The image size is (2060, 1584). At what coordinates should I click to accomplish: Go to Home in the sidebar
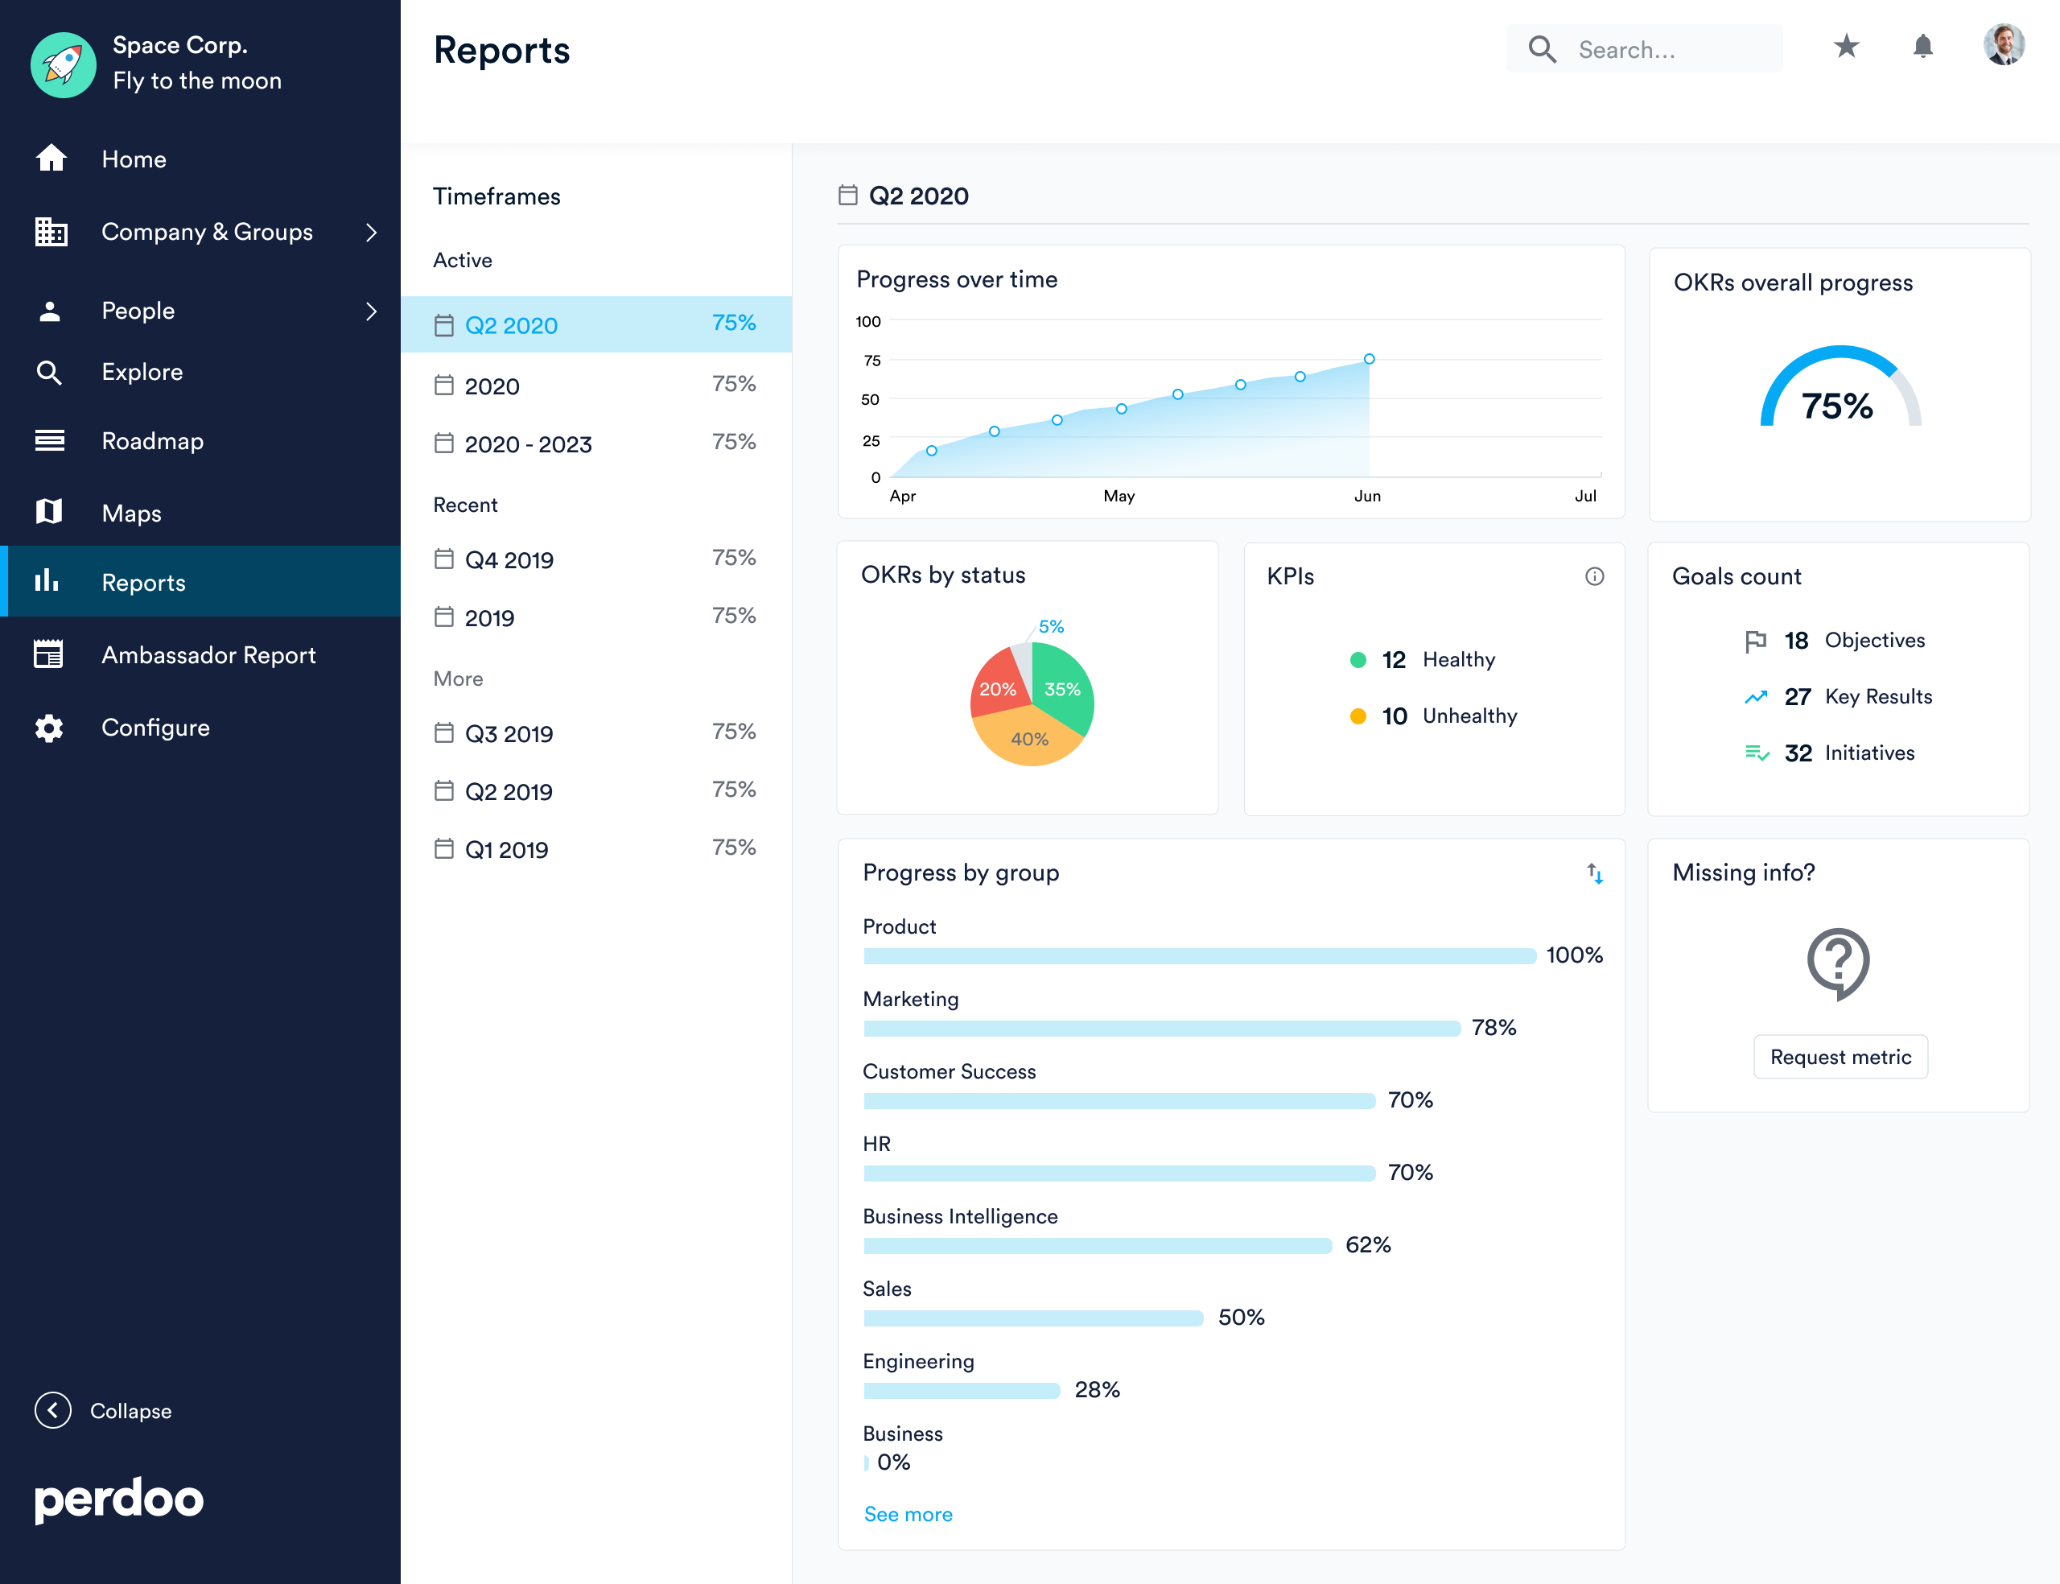(133, 159)
